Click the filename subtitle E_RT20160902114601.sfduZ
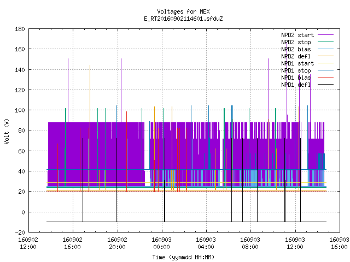The height and width of the screenshot is (262, 350). click(x=183, y=19)
